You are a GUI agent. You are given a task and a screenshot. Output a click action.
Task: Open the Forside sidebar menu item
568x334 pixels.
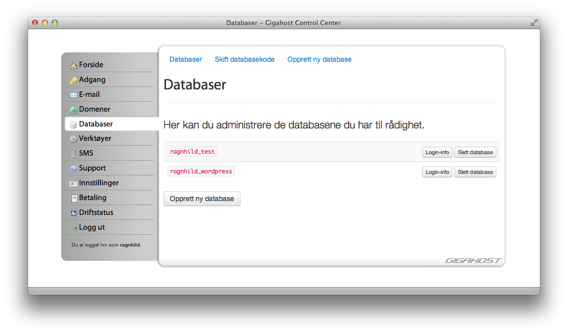(109, 65)
